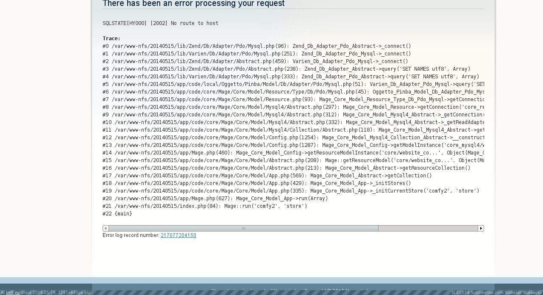The width and height of the screenshot is (543, 295).
Task: Click the error processing your request heading
Action: point(194,3)
